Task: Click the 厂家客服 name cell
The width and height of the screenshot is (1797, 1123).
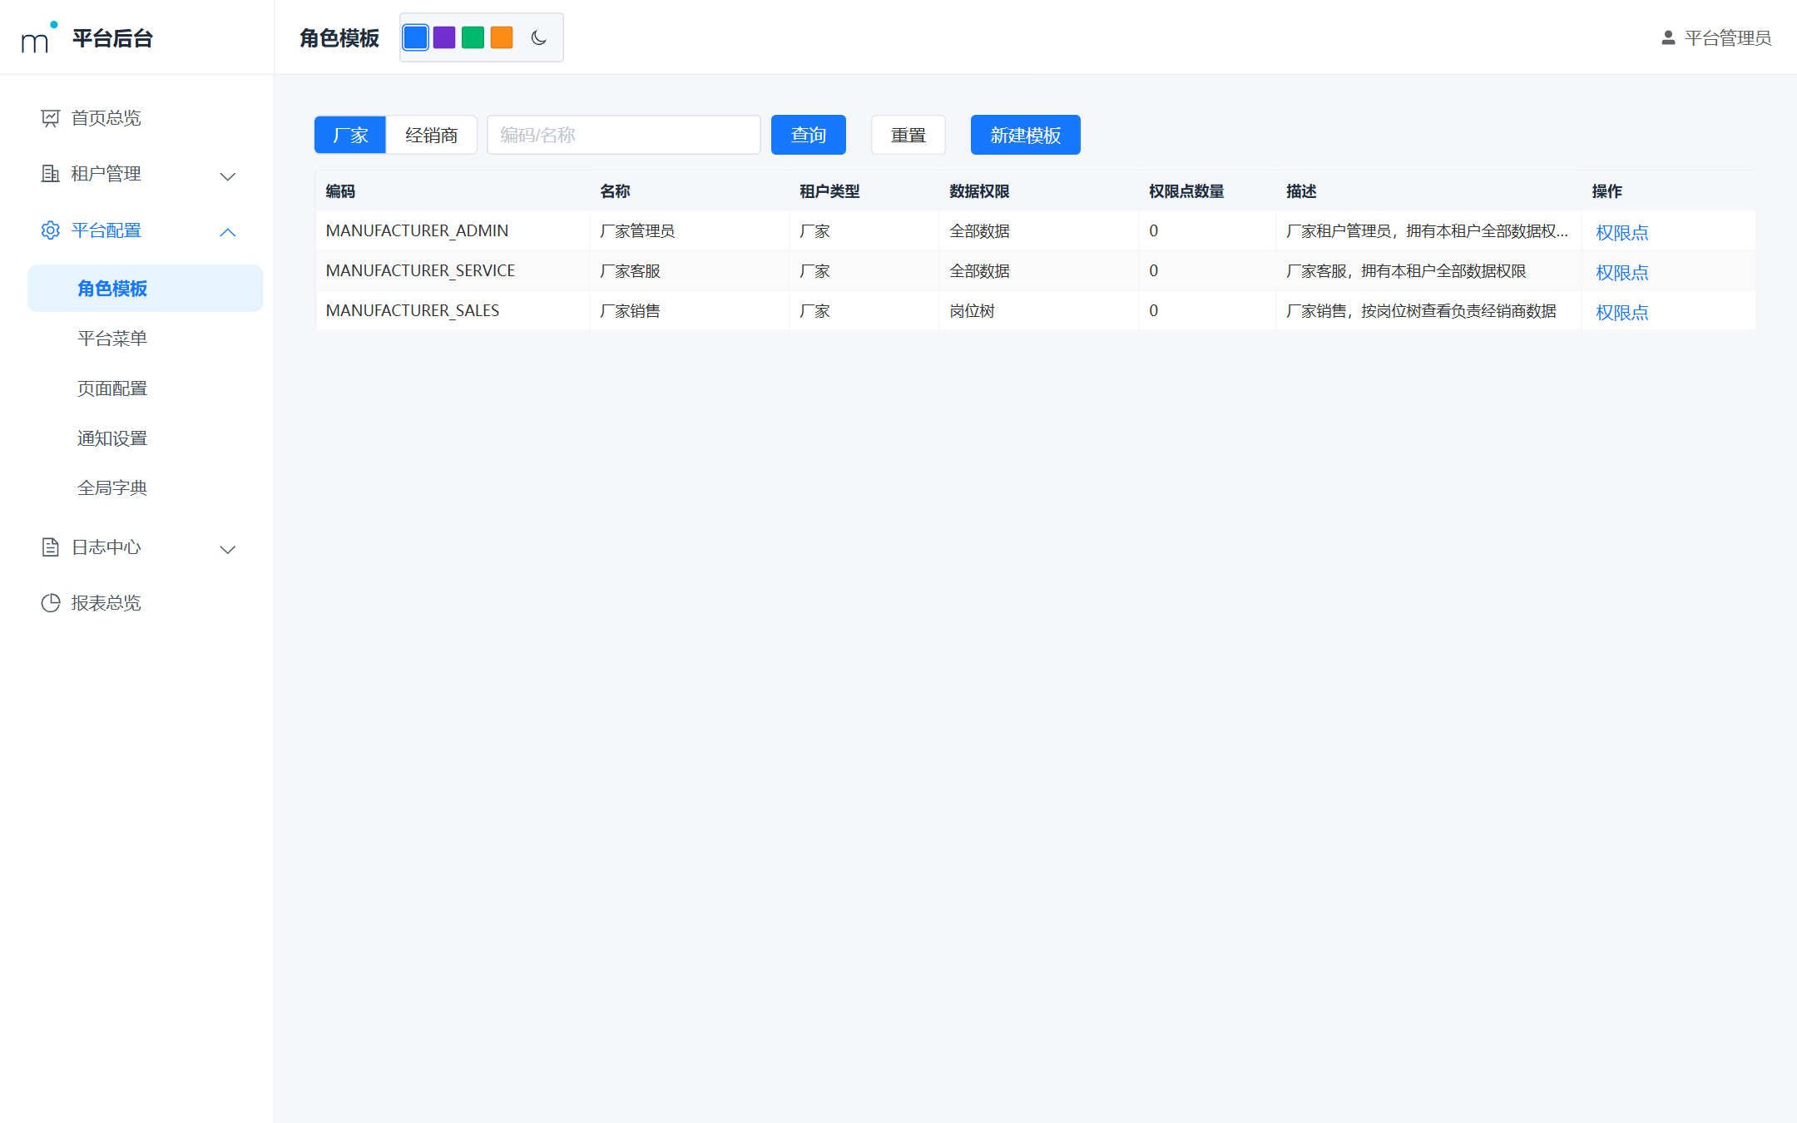Action: coord(690,270)
